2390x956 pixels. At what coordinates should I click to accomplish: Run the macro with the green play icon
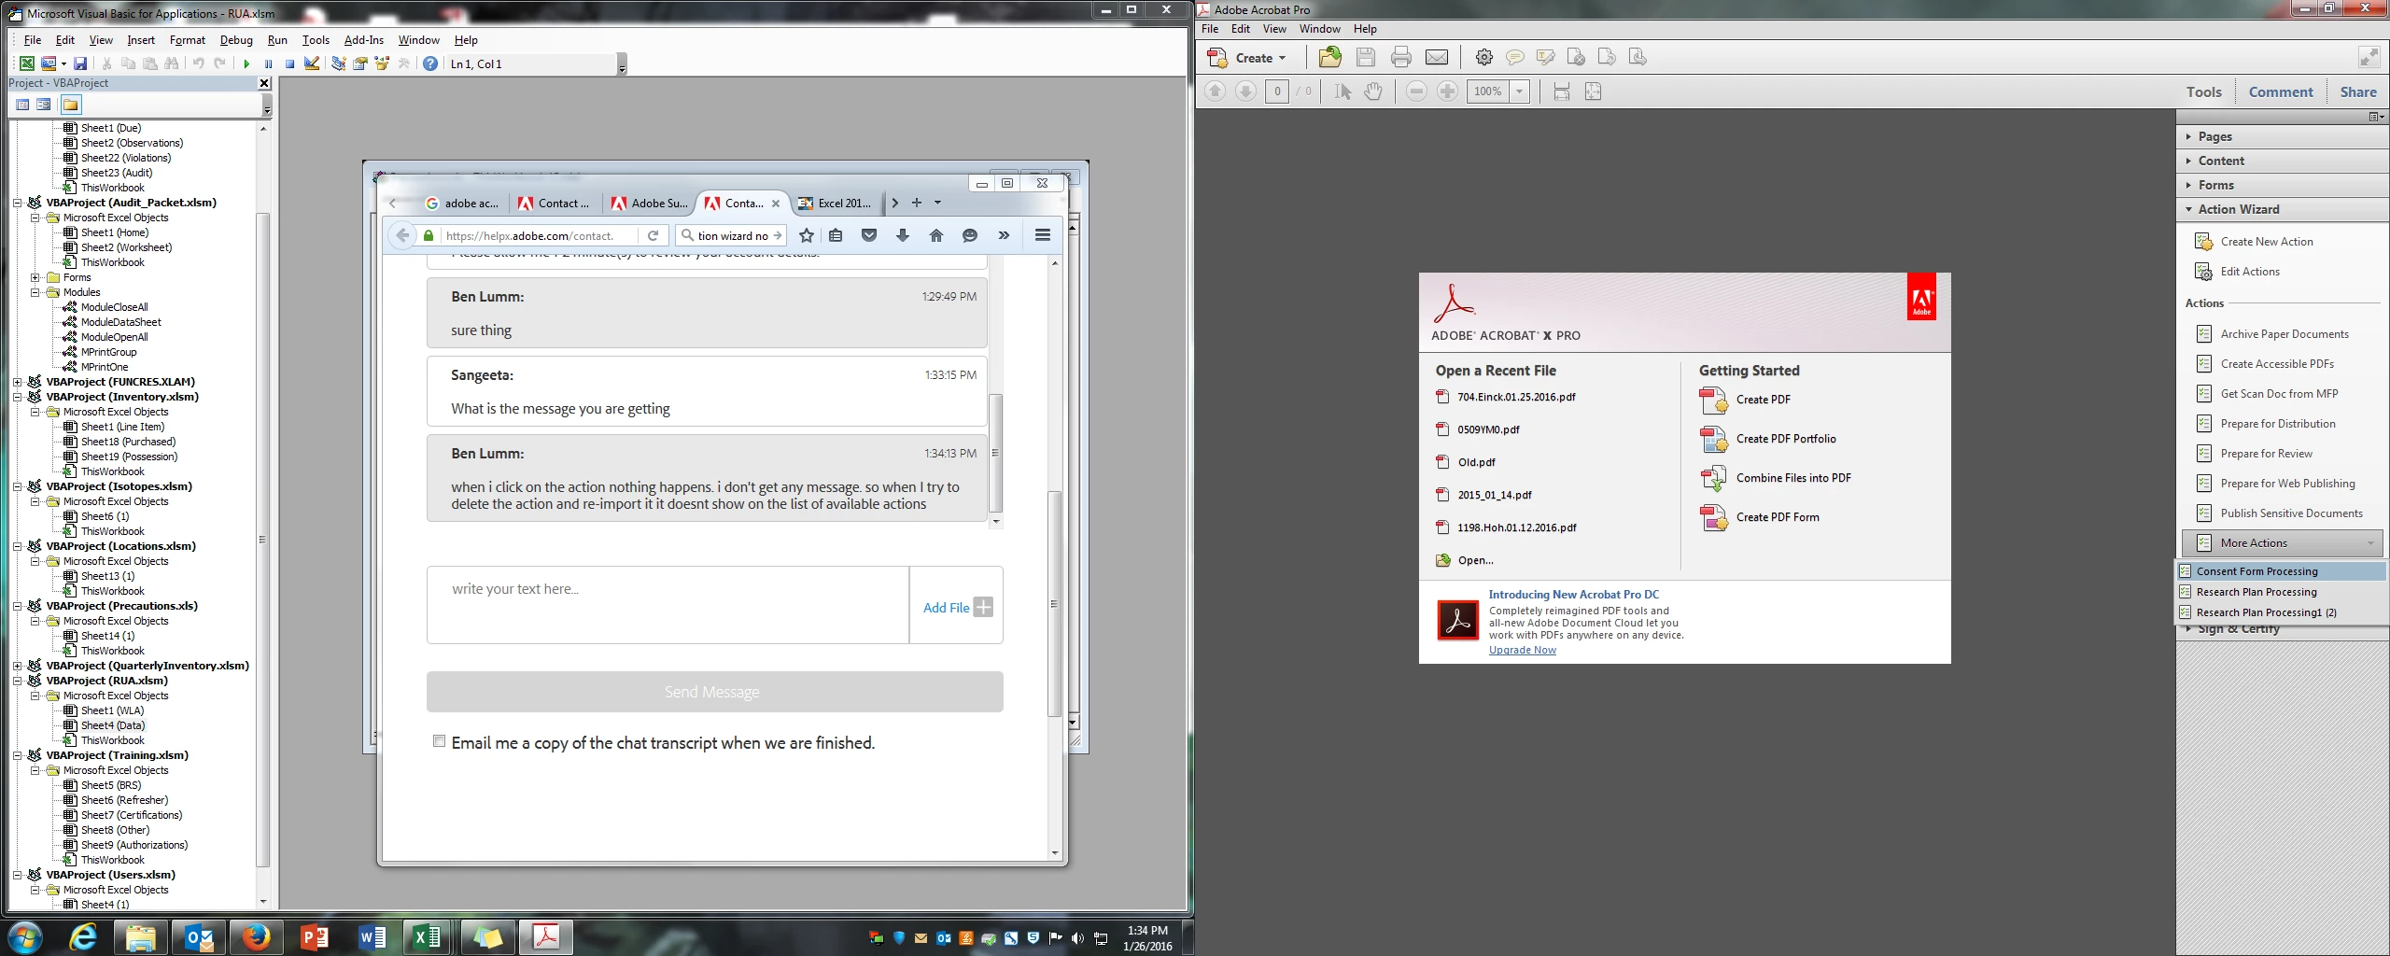[x=246, y=63]
